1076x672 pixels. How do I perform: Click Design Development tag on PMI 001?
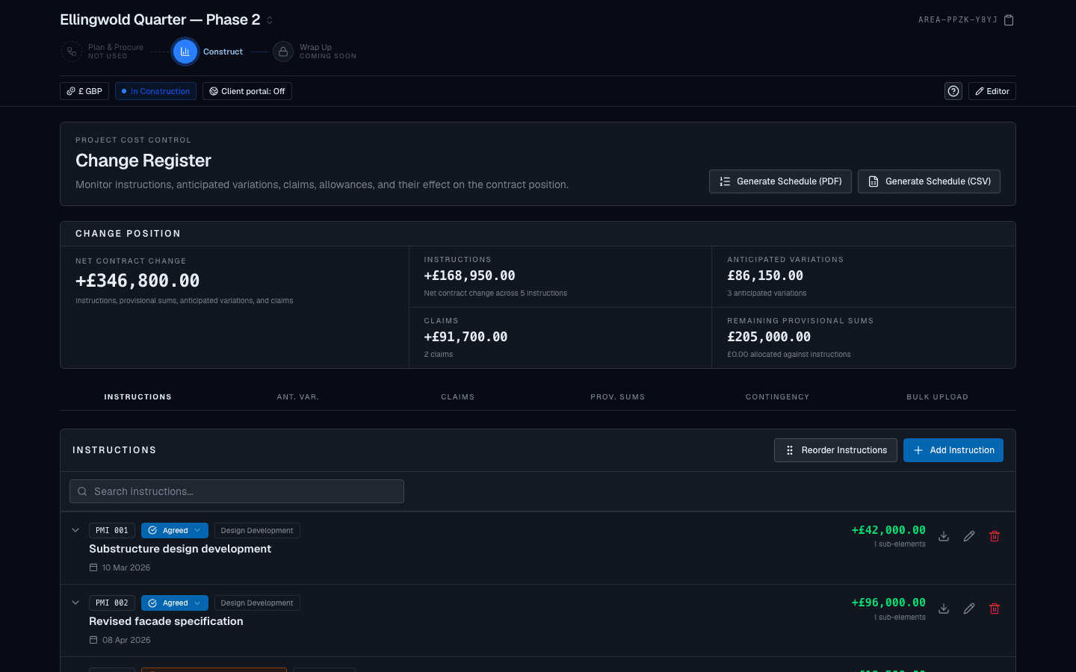[257, 530]
